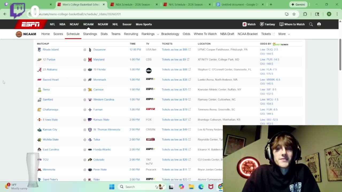Screen dimensions: 342x192
Task: Expand the More dropdown in NCAAM nav
Action: 284,34
